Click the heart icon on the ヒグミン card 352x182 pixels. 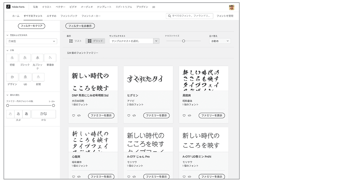[129, 115]
